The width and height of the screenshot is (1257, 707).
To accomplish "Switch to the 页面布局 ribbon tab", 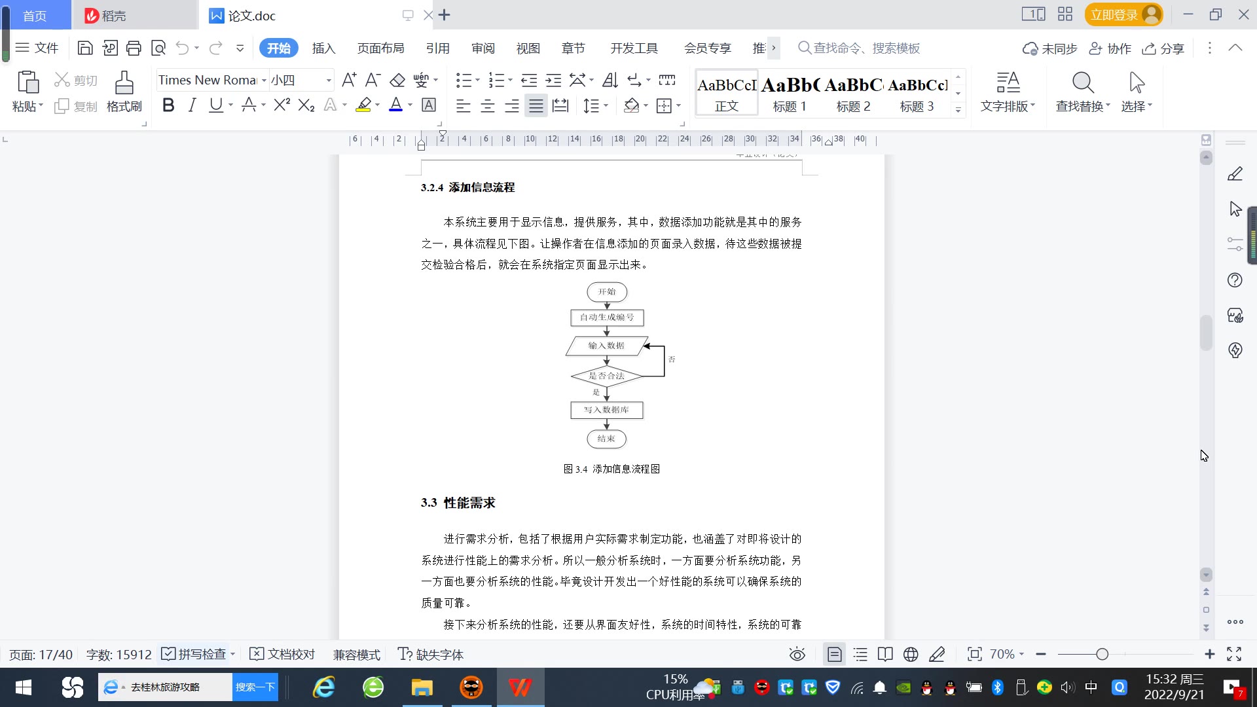I will point(380,48).
